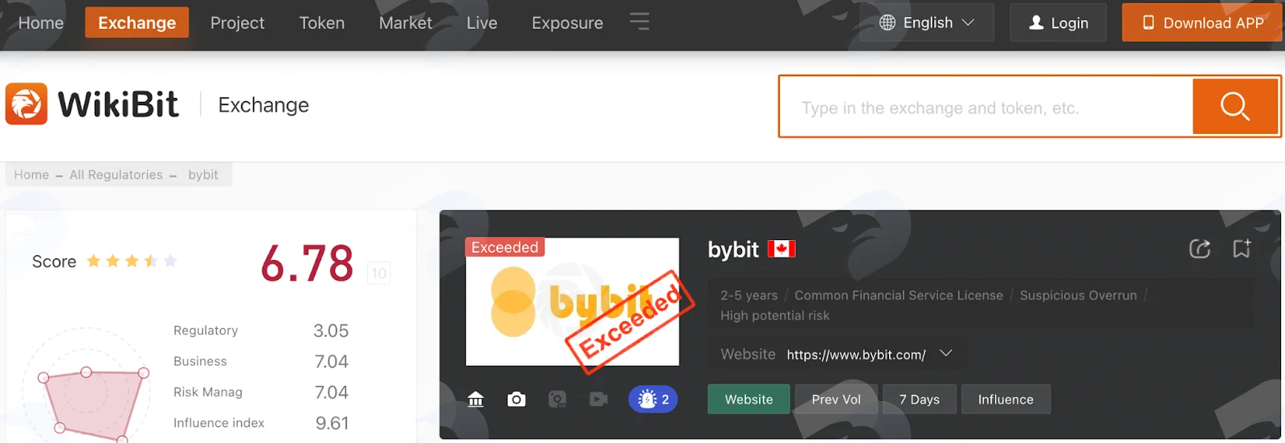Focus the exchange and token search field
1285x443 pixels.
tap(987, 107)
